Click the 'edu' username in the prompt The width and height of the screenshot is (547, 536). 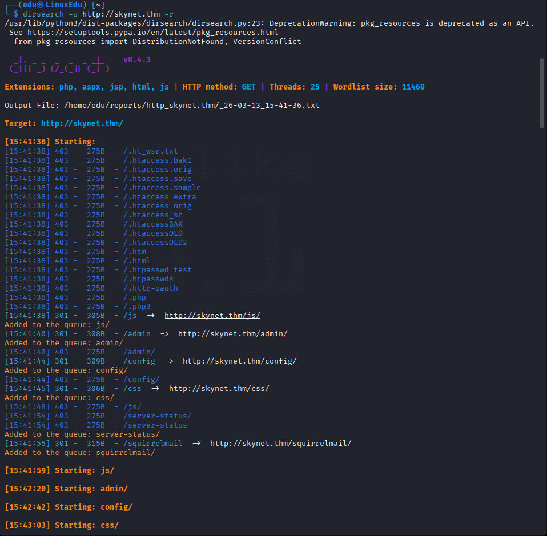pyautogui.click(x=30, y=5)
